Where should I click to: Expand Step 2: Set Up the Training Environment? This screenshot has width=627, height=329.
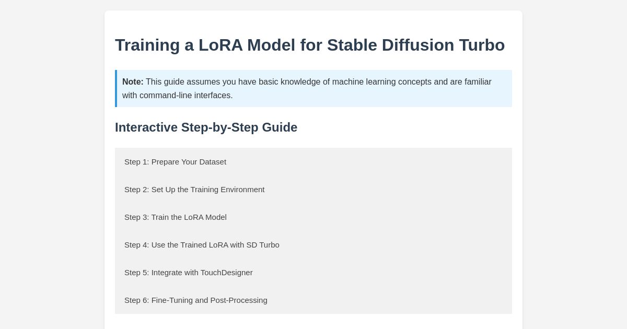click(194, 190)
